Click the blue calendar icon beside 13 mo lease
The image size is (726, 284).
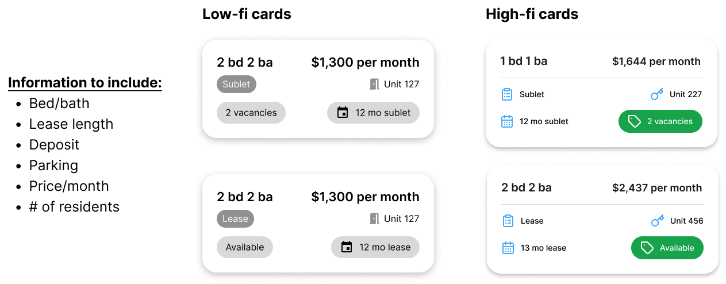(508, 248)
